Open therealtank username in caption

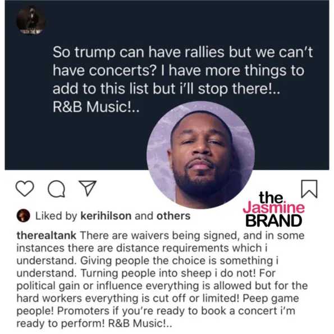(x=46, y=235)
